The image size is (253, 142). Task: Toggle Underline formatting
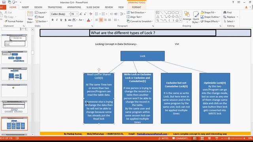tap(61, 20)
